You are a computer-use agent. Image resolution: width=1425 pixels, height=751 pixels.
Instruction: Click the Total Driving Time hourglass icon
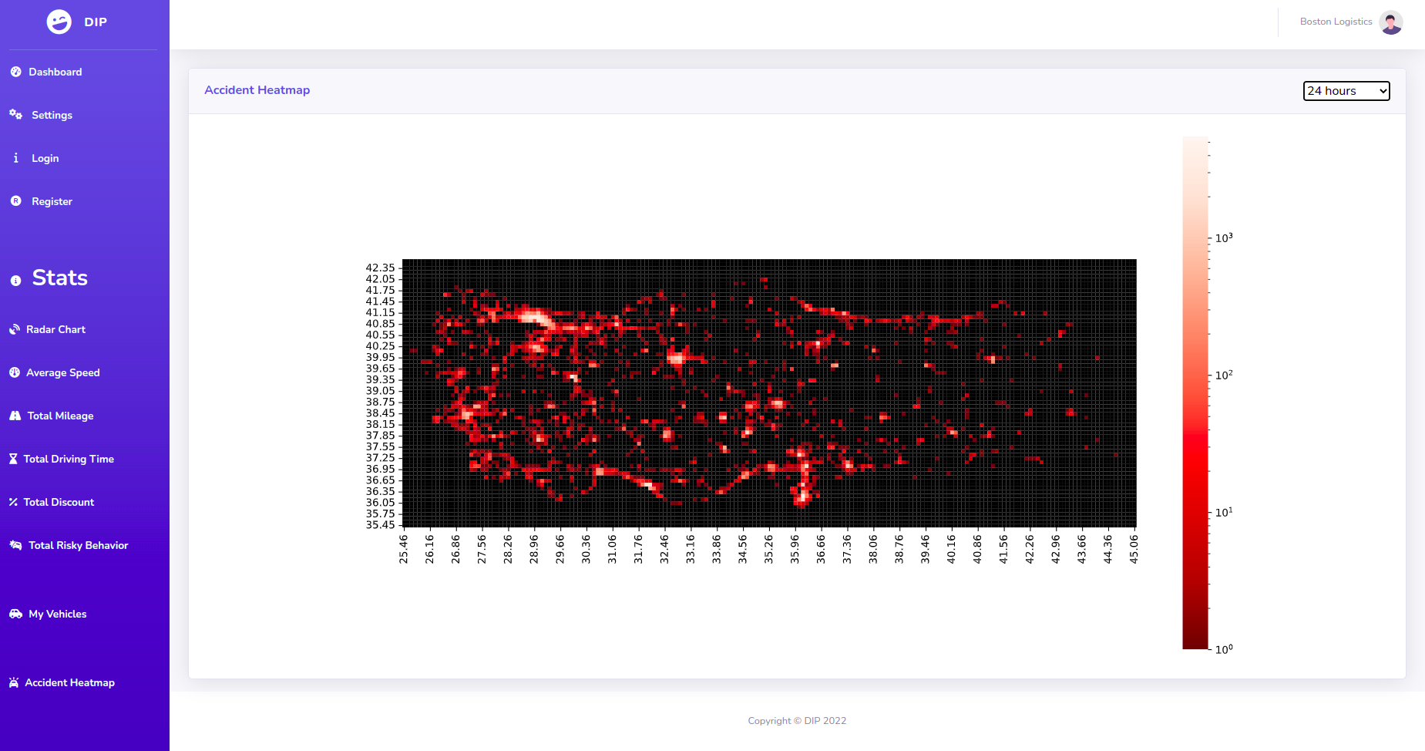click(x=13, y=459)
